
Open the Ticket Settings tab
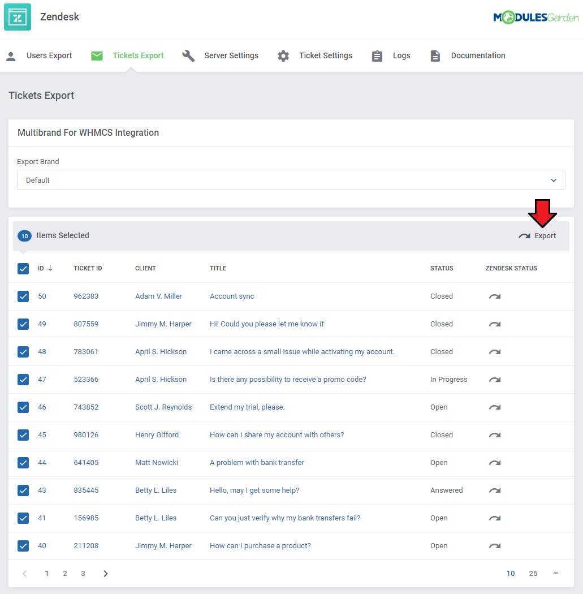pyautogui.click(x=314, y=55)
